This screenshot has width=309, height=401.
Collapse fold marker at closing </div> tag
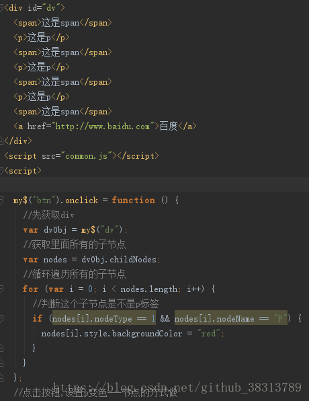tap(1, 141)
